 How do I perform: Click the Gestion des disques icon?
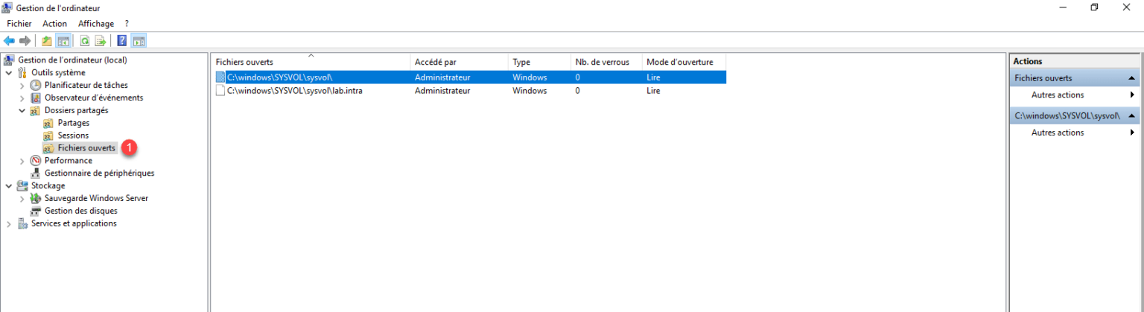(x=36, y=211)
